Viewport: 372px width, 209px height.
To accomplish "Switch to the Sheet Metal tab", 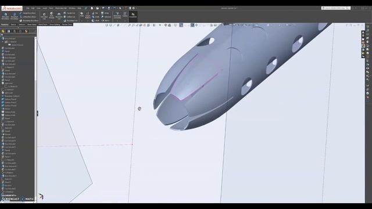I will point(32,24).
